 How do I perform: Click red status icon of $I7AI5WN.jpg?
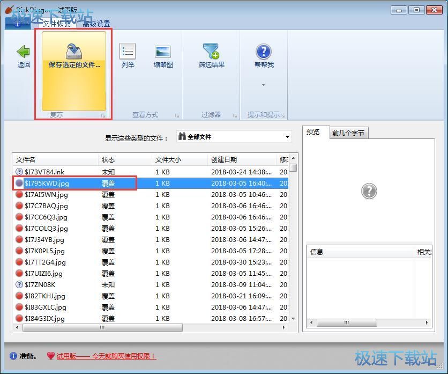(19, 194)
